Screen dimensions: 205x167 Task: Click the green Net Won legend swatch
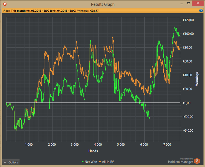point(83,162)
